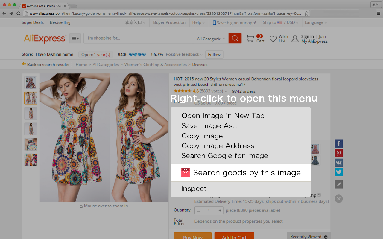383x239 pixels.
Task: Select the bottom floral dress thumbnail
Action: (31, 160)
